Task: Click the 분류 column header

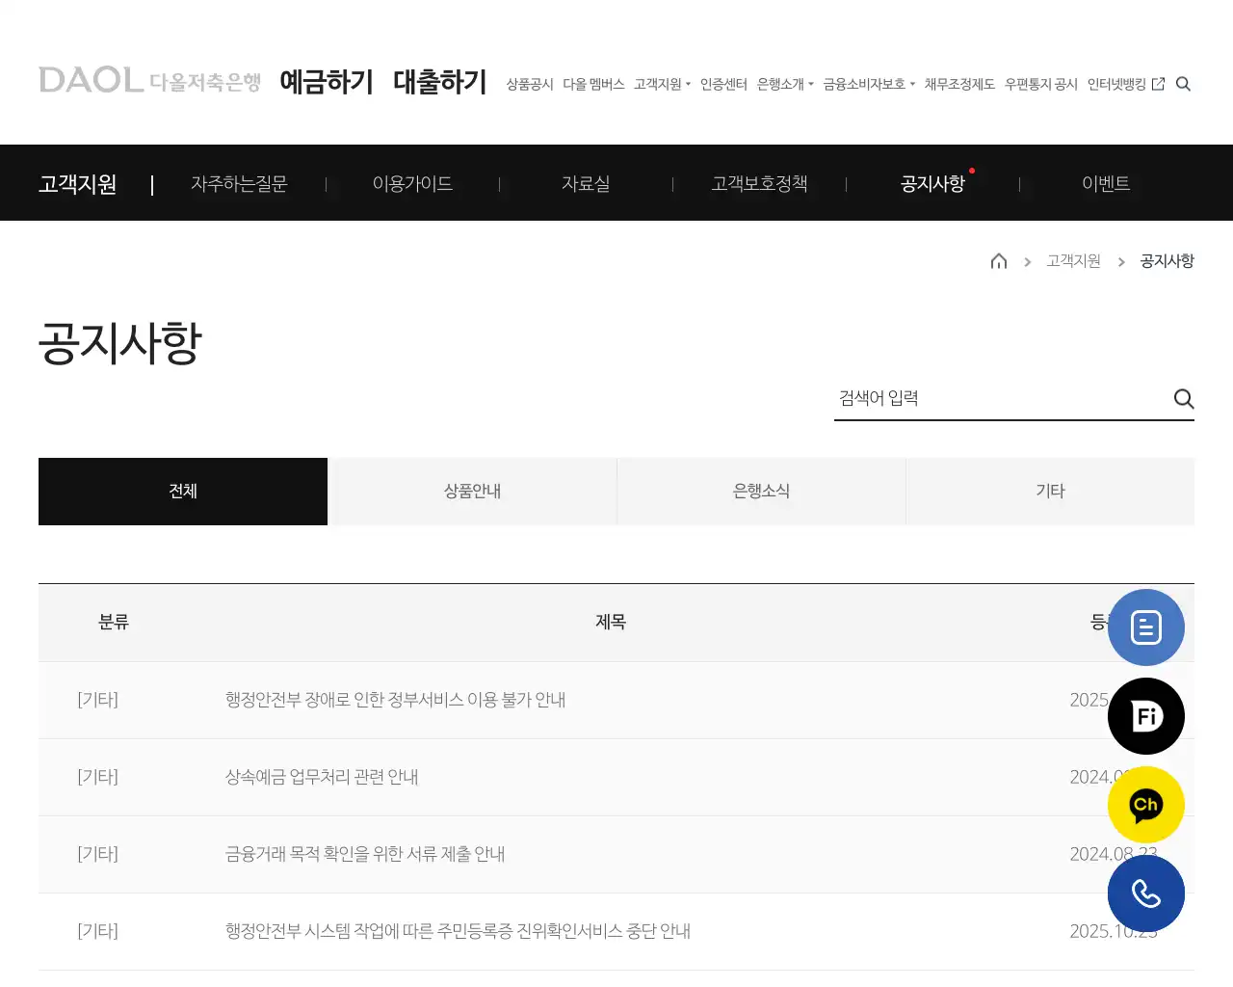Action: 114,623
